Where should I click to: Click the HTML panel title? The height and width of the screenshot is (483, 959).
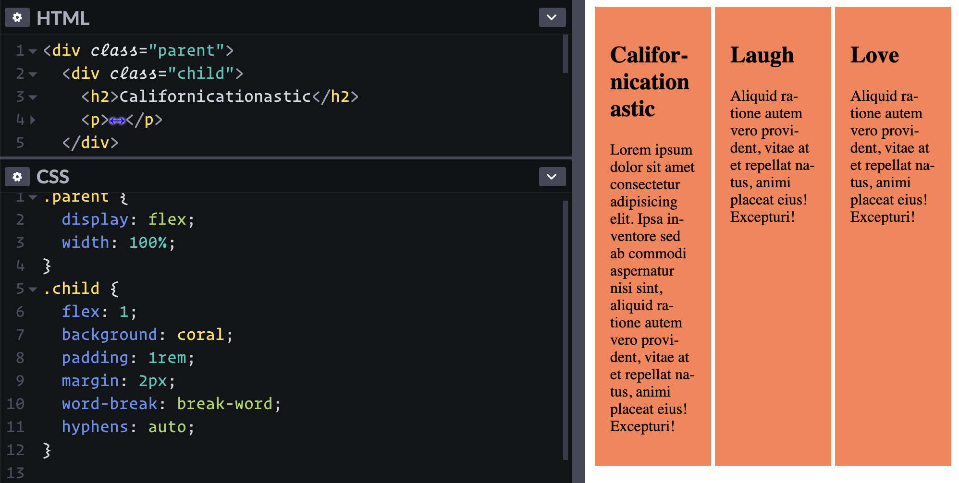click(x=63, y=18)
